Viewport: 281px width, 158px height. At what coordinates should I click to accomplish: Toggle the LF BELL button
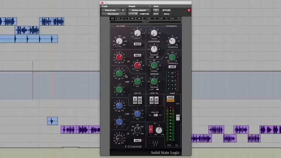coord(137,140)
